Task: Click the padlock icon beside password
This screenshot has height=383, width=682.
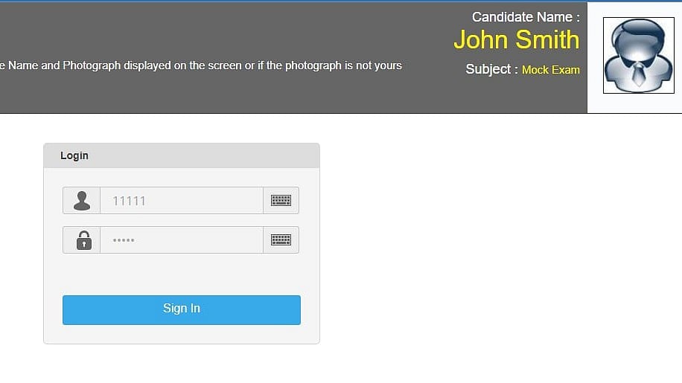Action: tap(83, 240)
